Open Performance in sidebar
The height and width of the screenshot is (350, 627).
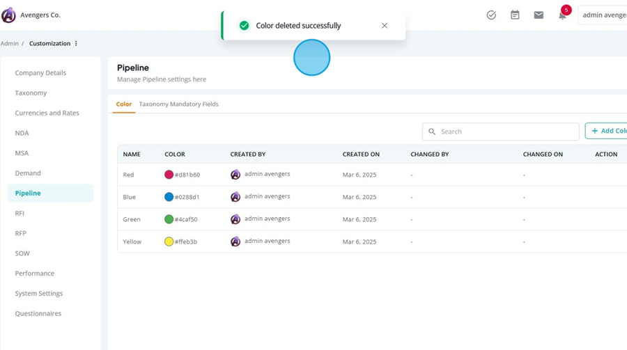[x=34, y=273]
